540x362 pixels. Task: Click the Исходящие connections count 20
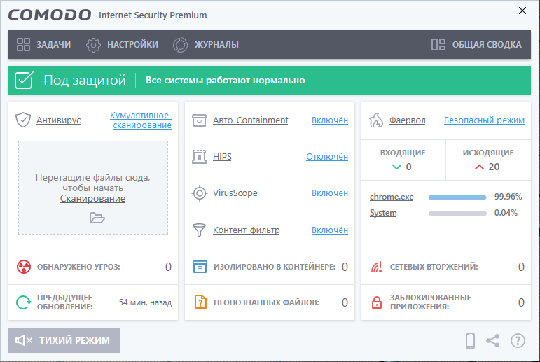[x=494, y=167]
